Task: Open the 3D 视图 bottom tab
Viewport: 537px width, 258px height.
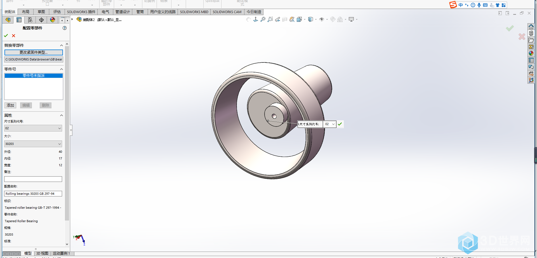Action: [42, 253]
